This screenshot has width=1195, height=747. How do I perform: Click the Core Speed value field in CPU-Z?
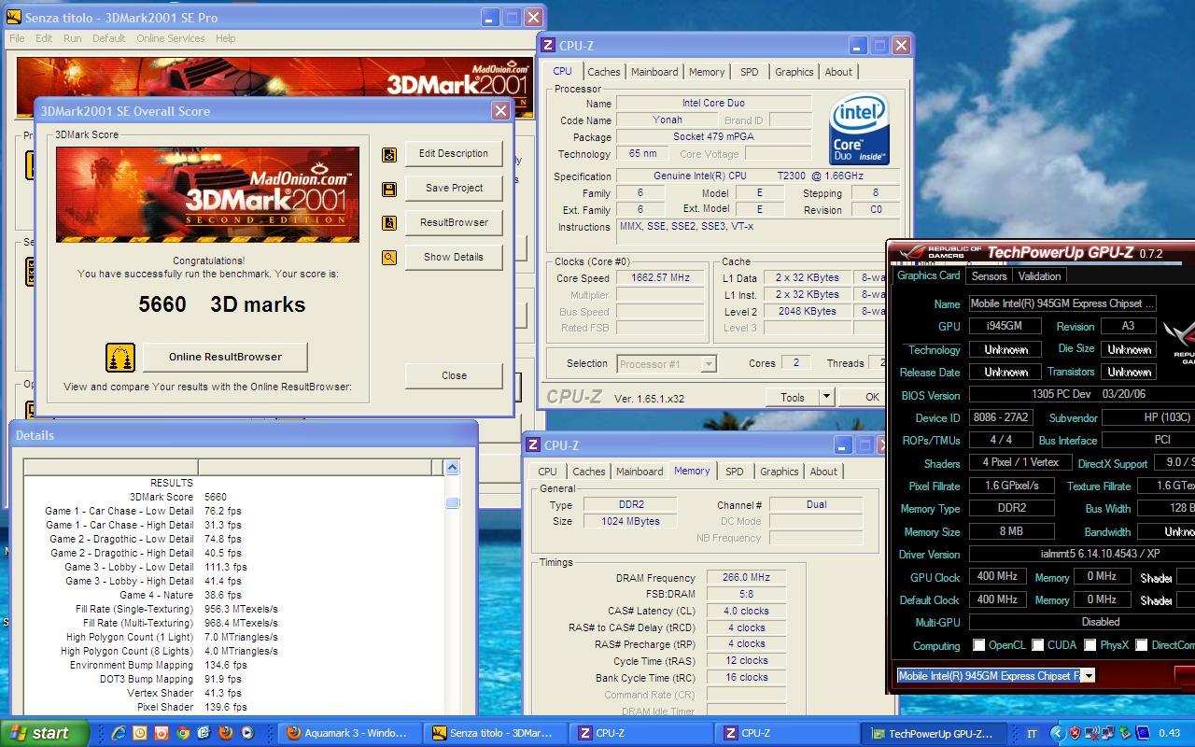[660, 278]
